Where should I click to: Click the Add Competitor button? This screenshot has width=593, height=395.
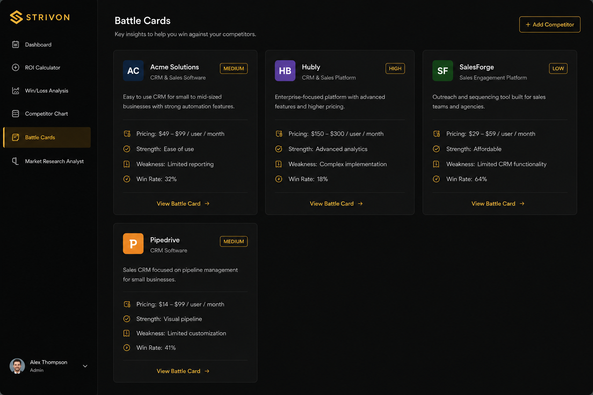(x=550, y=24)
